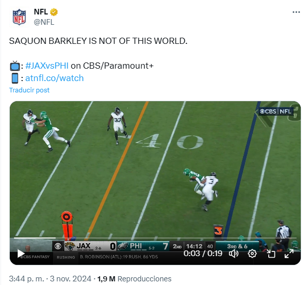
Task: Click the TV emoji before the hashtag
Action: point(15,66)
